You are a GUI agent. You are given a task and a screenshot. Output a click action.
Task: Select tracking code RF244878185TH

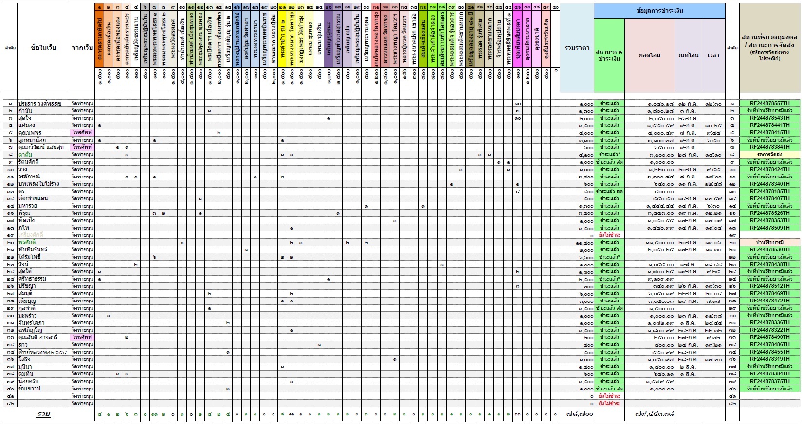click(769, 191)
